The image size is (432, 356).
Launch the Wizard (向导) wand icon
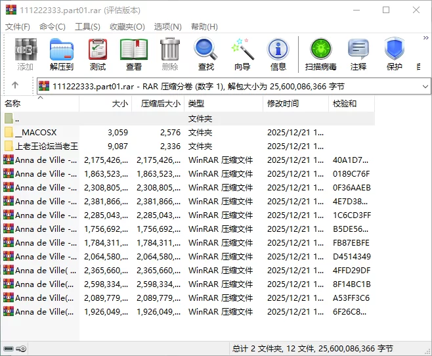click(242, 55)
